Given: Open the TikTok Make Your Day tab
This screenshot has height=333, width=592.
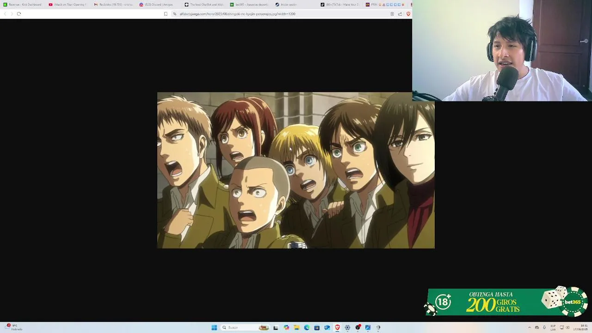Looking at the screenshot, I should click(340, 5).
